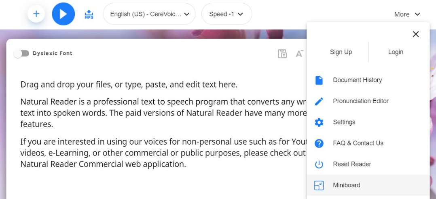Click the line starting 'Drag and drop your files'

click(x=129, y=85)
